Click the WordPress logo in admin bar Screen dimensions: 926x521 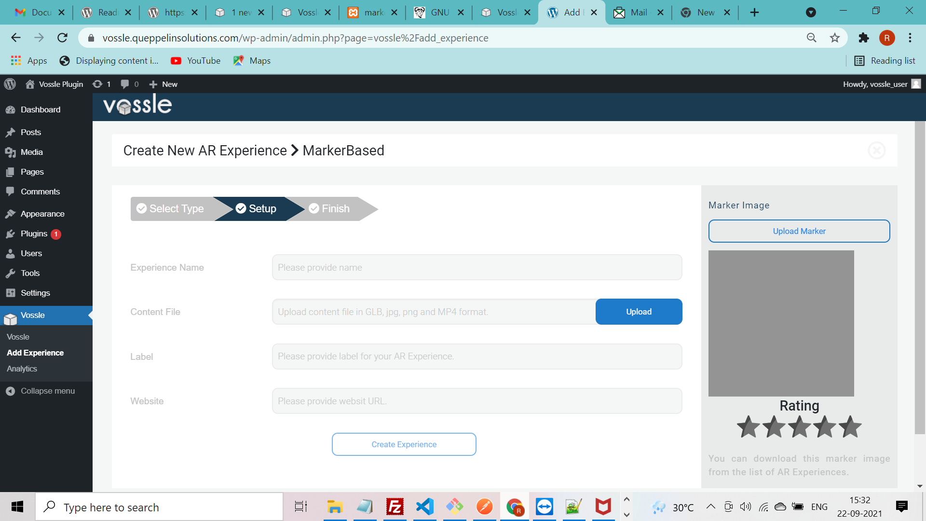[x=10, y=84]
